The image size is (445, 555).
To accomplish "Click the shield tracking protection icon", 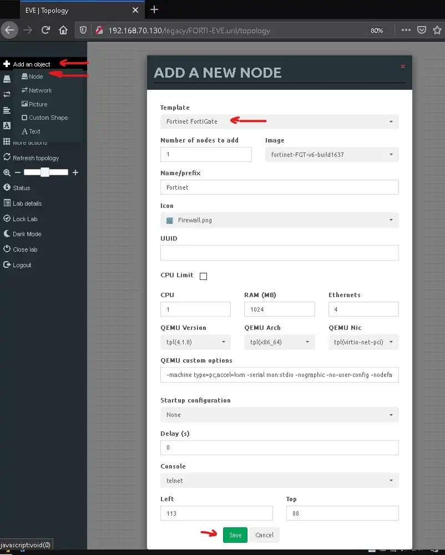I will coord(83,30).
